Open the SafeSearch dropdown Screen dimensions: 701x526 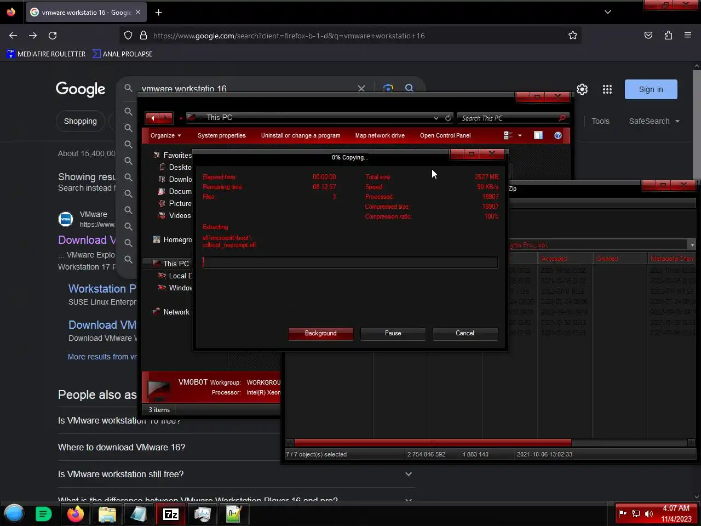[x=654, y=121]
